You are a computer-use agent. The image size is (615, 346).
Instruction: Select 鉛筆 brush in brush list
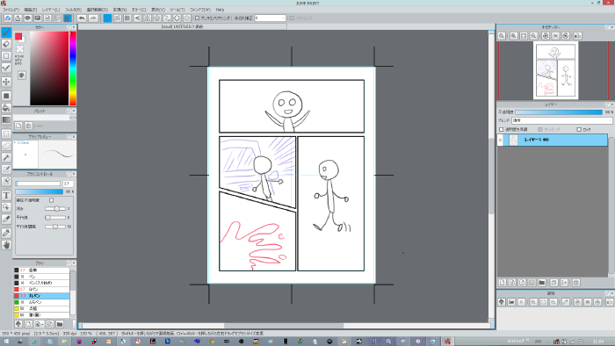[41, 270]
